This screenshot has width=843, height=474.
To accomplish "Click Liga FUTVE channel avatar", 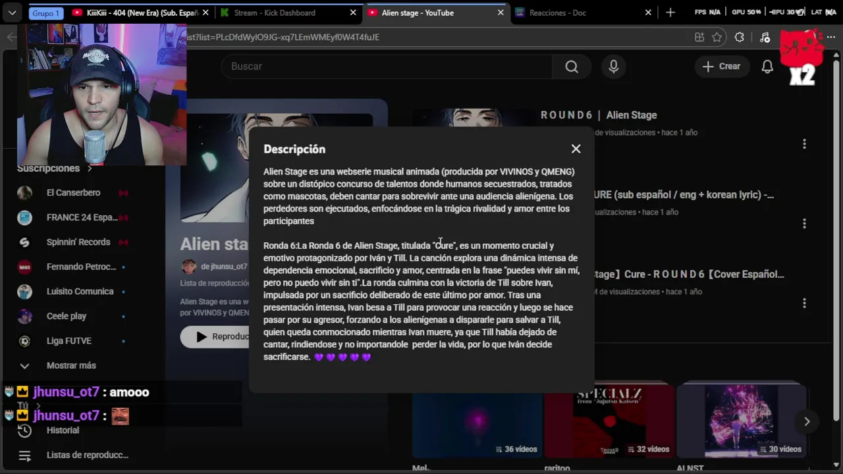I will 24,341.
